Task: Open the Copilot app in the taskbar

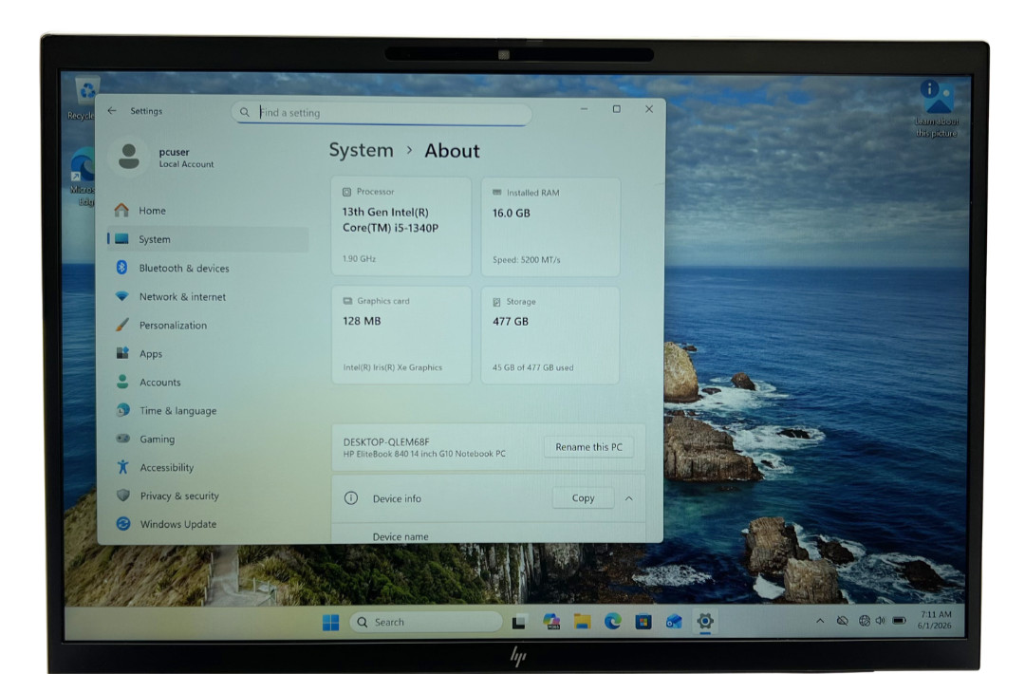Action: point(551,622)
